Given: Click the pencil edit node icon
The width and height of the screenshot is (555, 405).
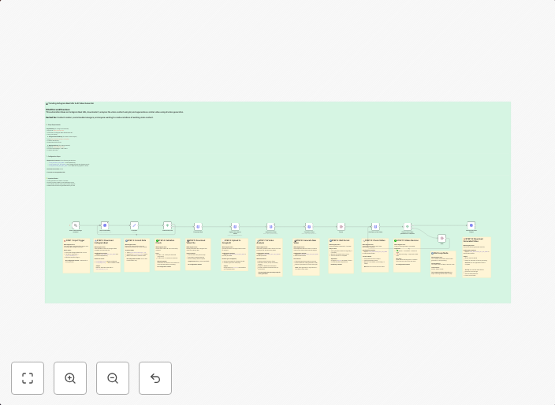Looking at the screenshot, I should pos(135,226).
